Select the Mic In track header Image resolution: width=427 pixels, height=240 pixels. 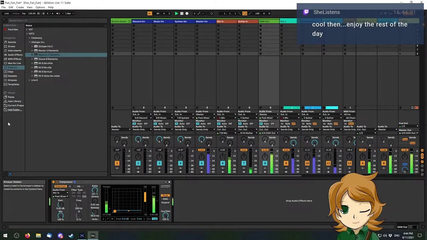pos(227,21)
